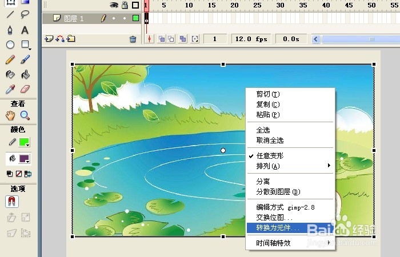
Task: Click timeline ruler at frame 20
Action: tap(234, 5)
